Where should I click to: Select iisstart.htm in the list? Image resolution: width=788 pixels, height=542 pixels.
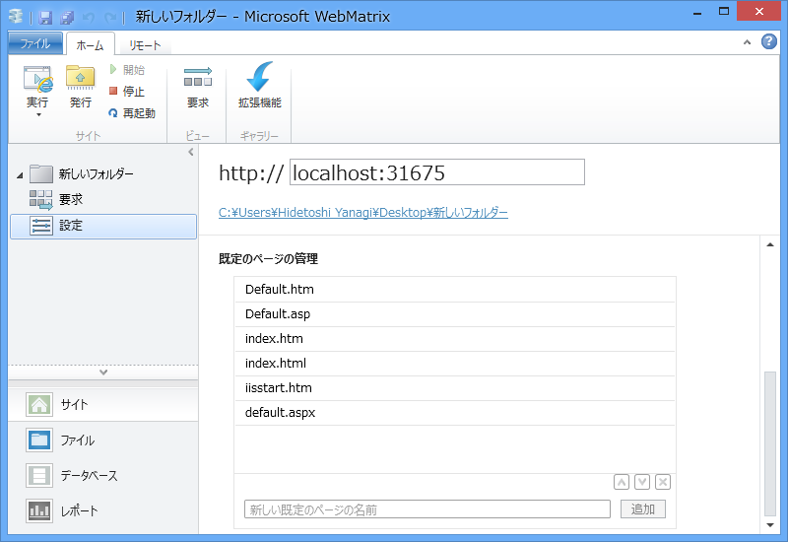pos(455,388)
